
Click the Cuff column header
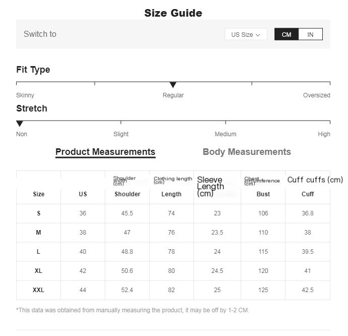(308, 194)
